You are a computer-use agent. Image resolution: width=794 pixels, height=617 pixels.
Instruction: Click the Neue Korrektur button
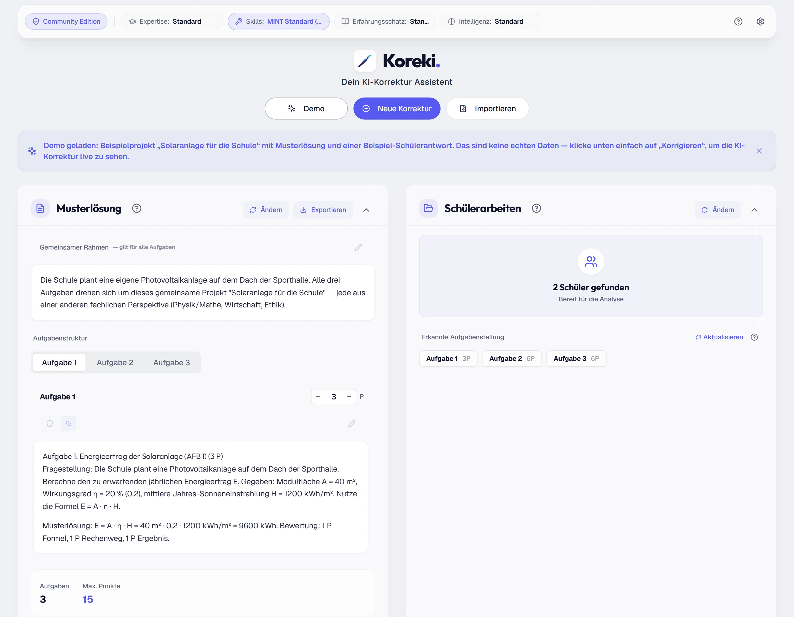(397, 109)
